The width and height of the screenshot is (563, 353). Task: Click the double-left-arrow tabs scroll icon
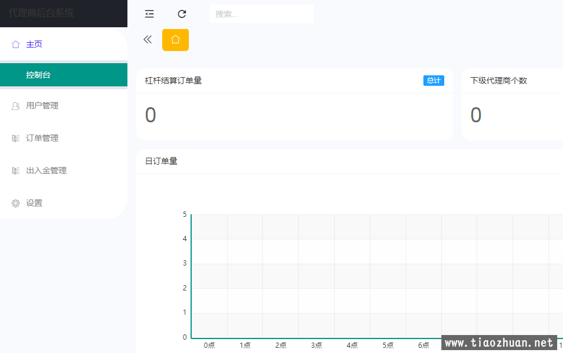point(148,39)
